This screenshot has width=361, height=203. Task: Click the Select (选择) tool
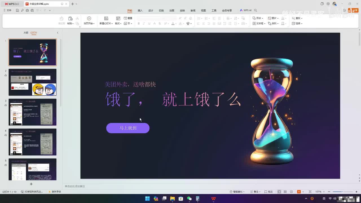pos(297,23)
